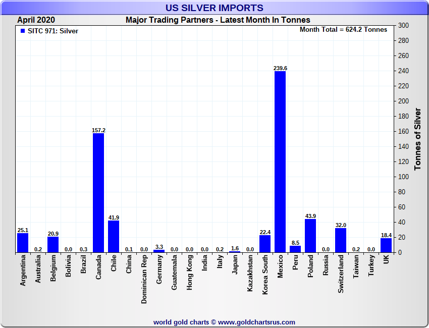Click the 'China' axis label
The width and height of the screenshot is (429, 328).
[x=129, y=264]
